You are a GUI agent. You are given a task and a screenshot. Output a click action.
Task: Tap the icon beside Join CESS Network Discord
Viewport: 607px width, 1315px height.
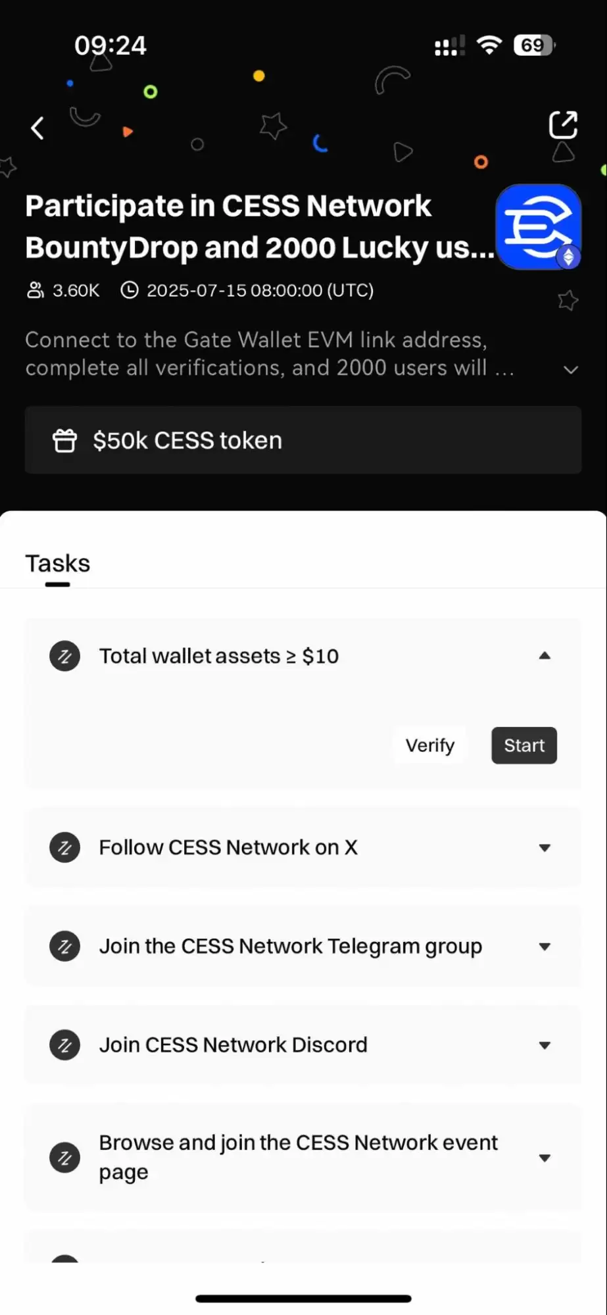(x=65, y=1045)
